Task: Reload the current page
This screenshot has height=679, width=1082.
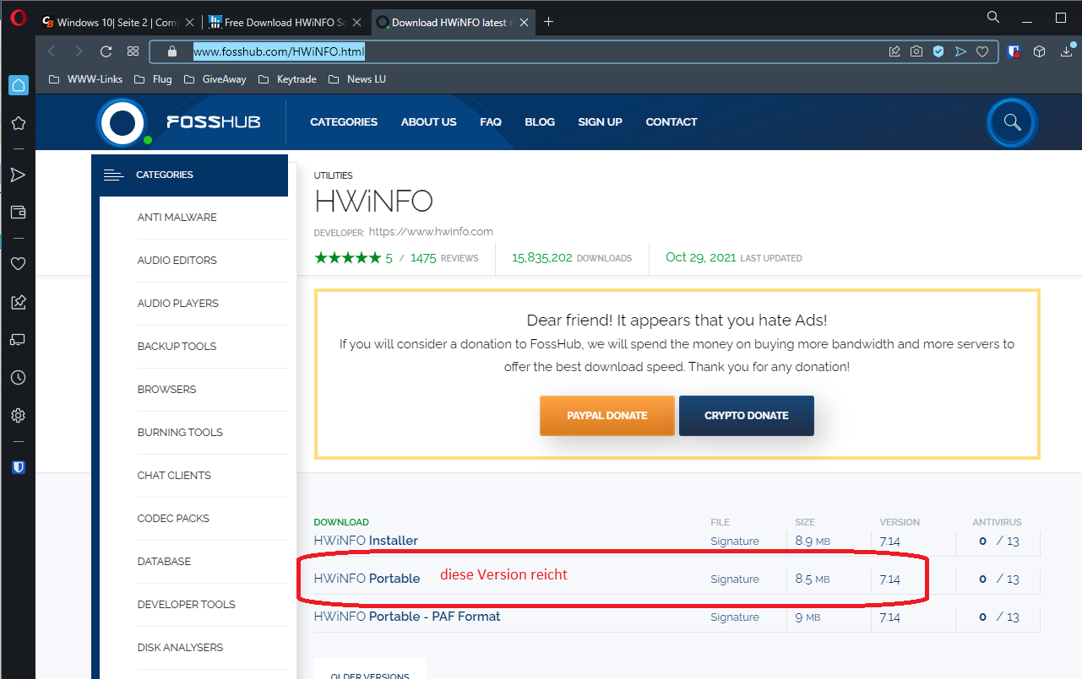Action: pyautogui.click(x=106, y=51)
